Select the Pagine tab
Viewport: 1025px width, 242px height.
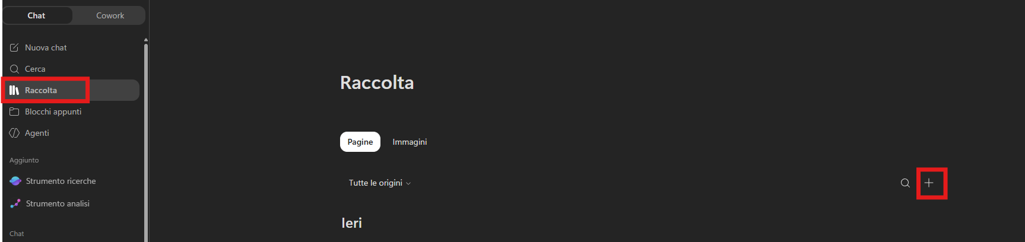tap(360, 142)
